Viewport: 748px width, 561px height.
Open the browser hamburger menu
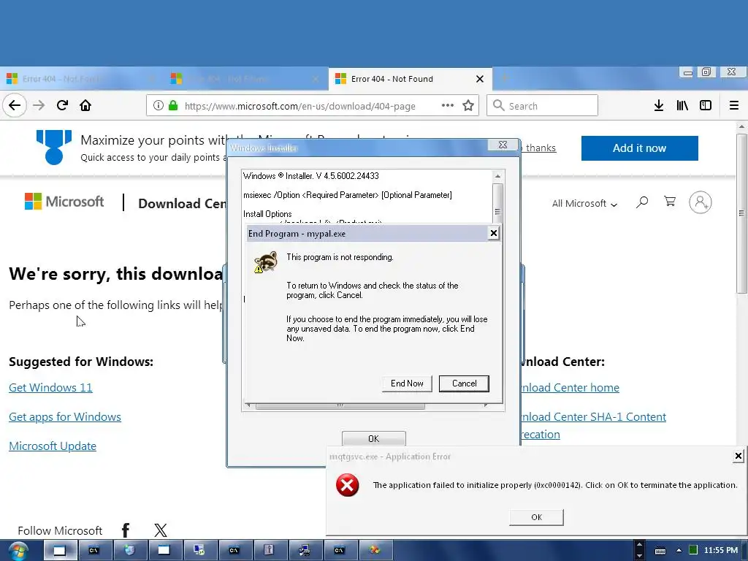(734, 105)
